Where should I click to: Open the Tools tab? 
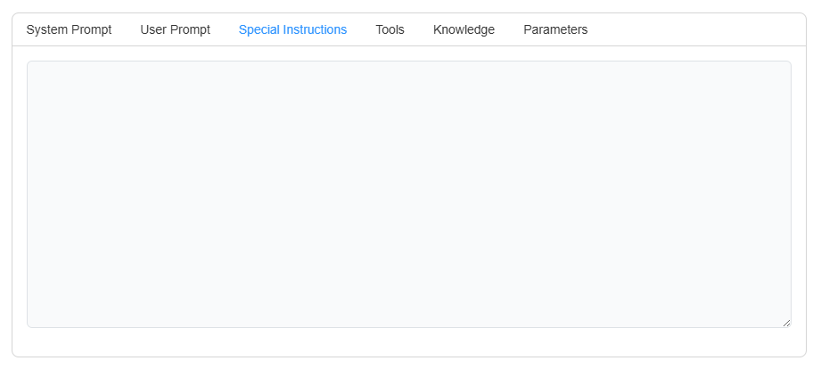(390, 29)
